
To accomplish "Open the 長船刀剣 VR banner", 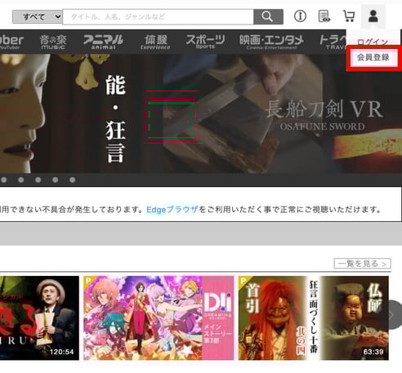I will pos(283,113).
